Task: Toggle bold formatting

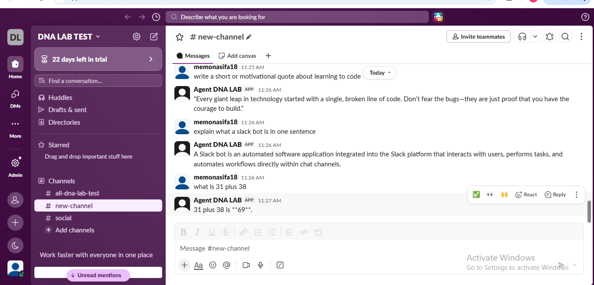Action: (184, 232)
